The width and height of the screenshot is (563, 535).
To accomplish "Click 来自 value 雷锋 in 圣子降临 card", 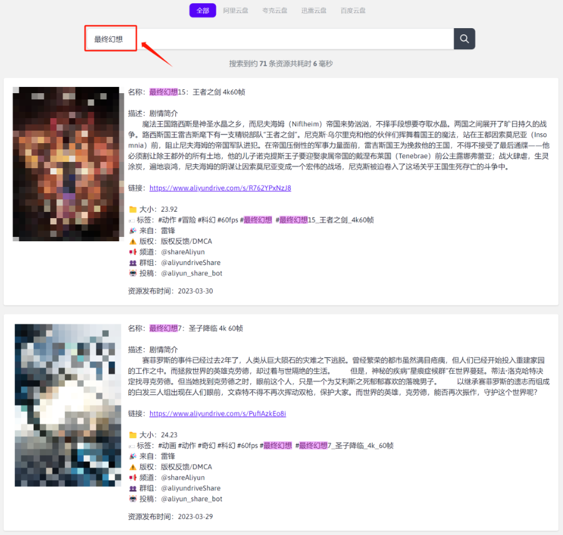I will pos(168,456).
